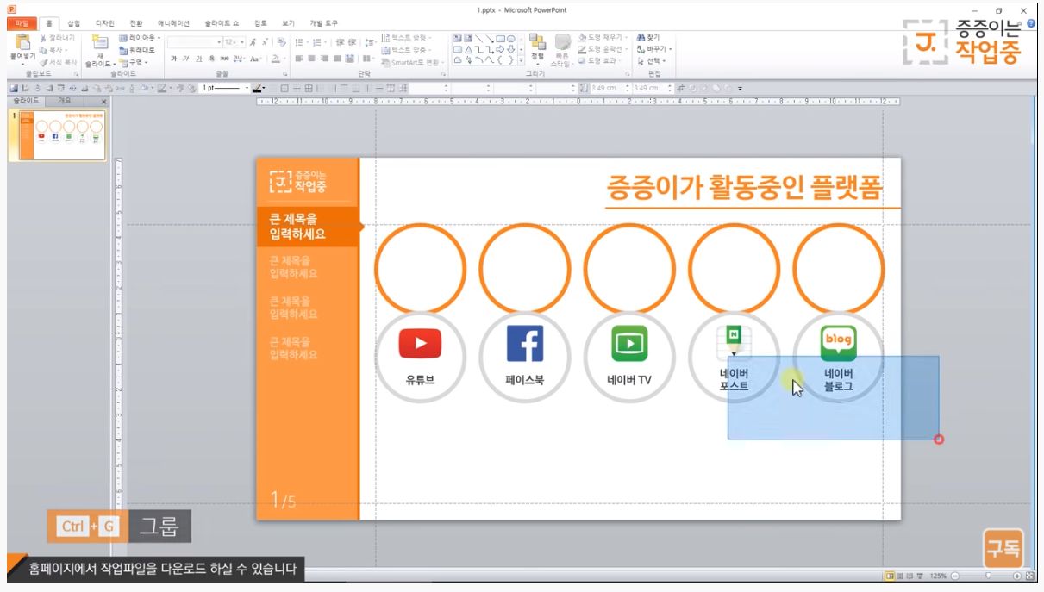Viewport: 1044px width, 592px height.
Task: Switch to the Developer (개발 도구) tab
Action: click(x=324, y=23)
